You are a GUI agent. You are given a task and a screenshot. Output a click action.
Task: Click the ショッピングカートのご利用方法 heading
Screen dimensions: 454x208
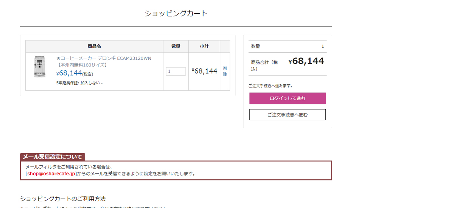[63, 199]
